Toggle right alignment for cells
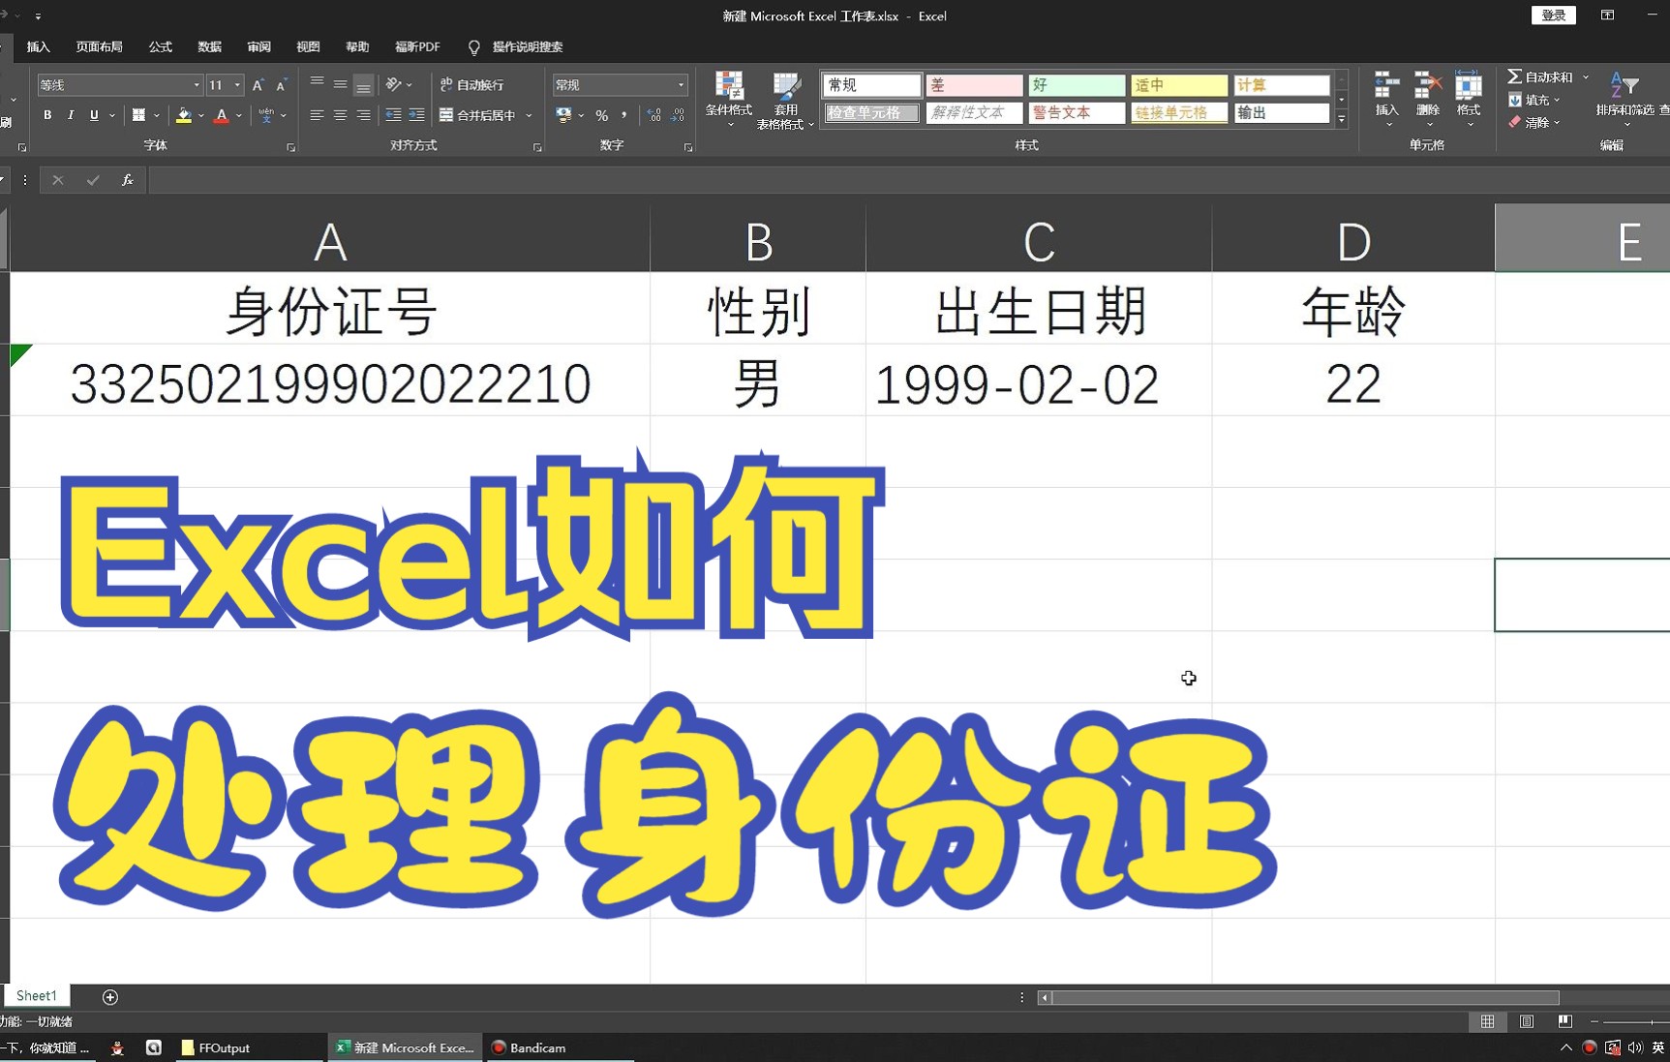1670x1062 pixels. pyautogui.click(x=362, y=114)
